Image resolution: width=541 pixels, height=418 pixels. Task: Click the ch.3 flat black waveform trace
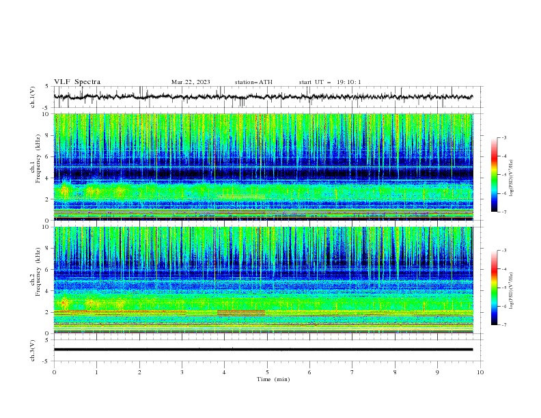(x=263, y=350)
